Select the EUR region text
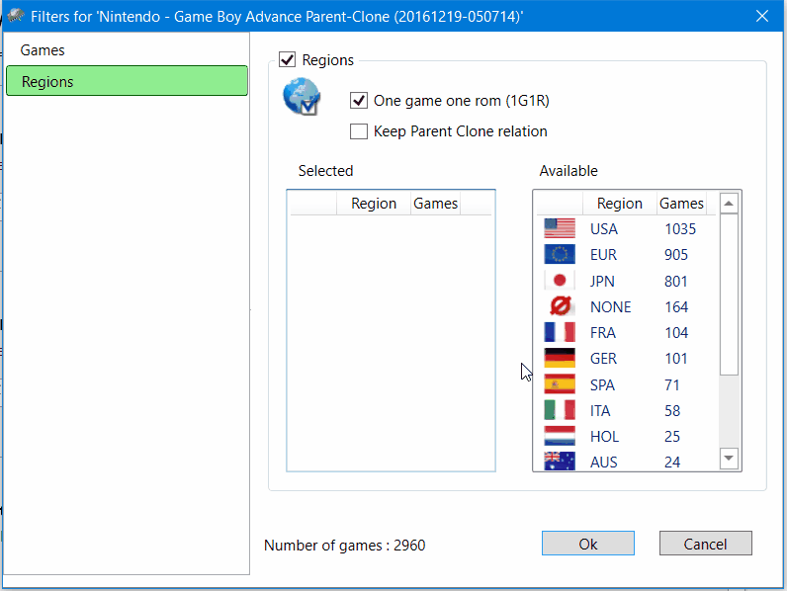 603,255
